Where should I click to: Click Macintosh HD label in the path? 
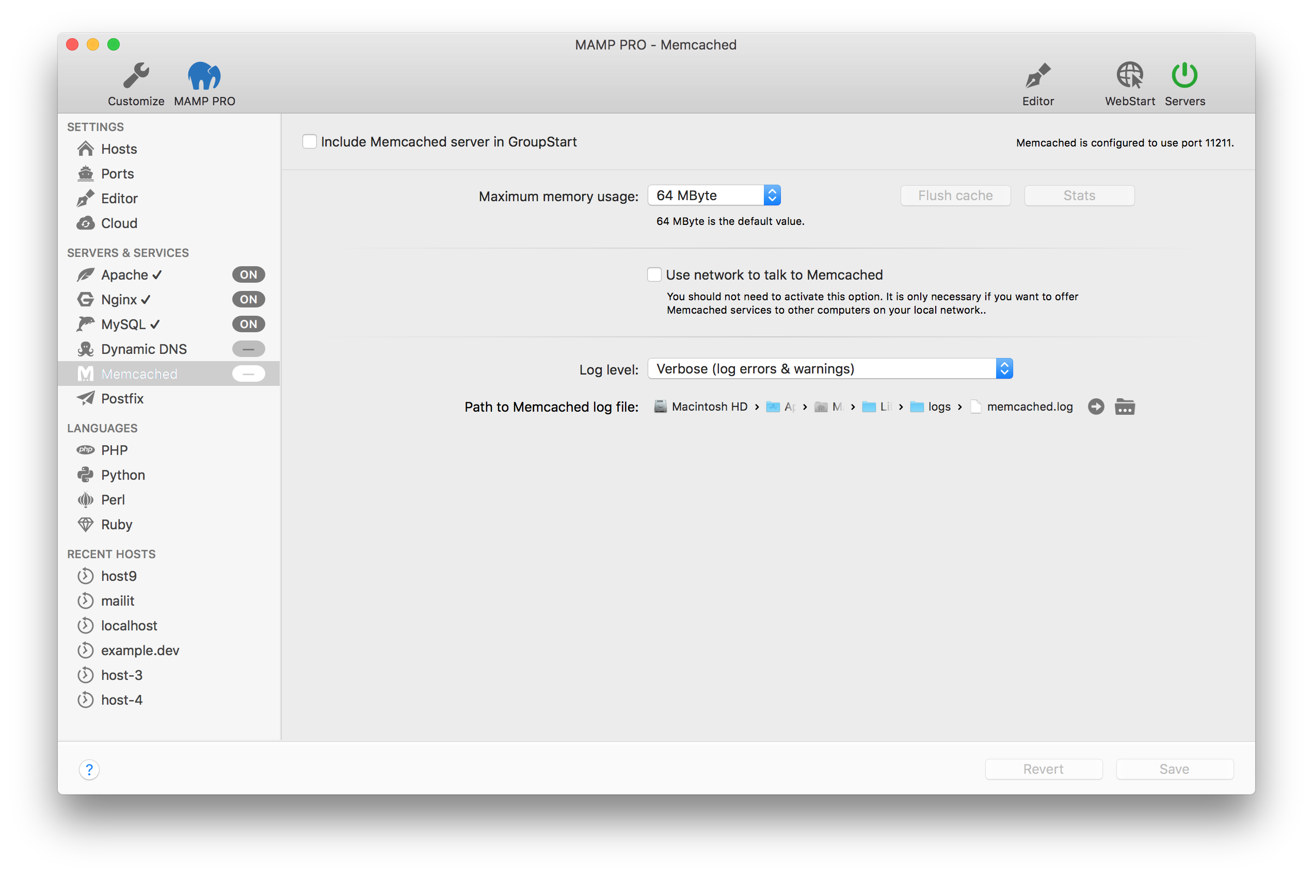[709, 407]
